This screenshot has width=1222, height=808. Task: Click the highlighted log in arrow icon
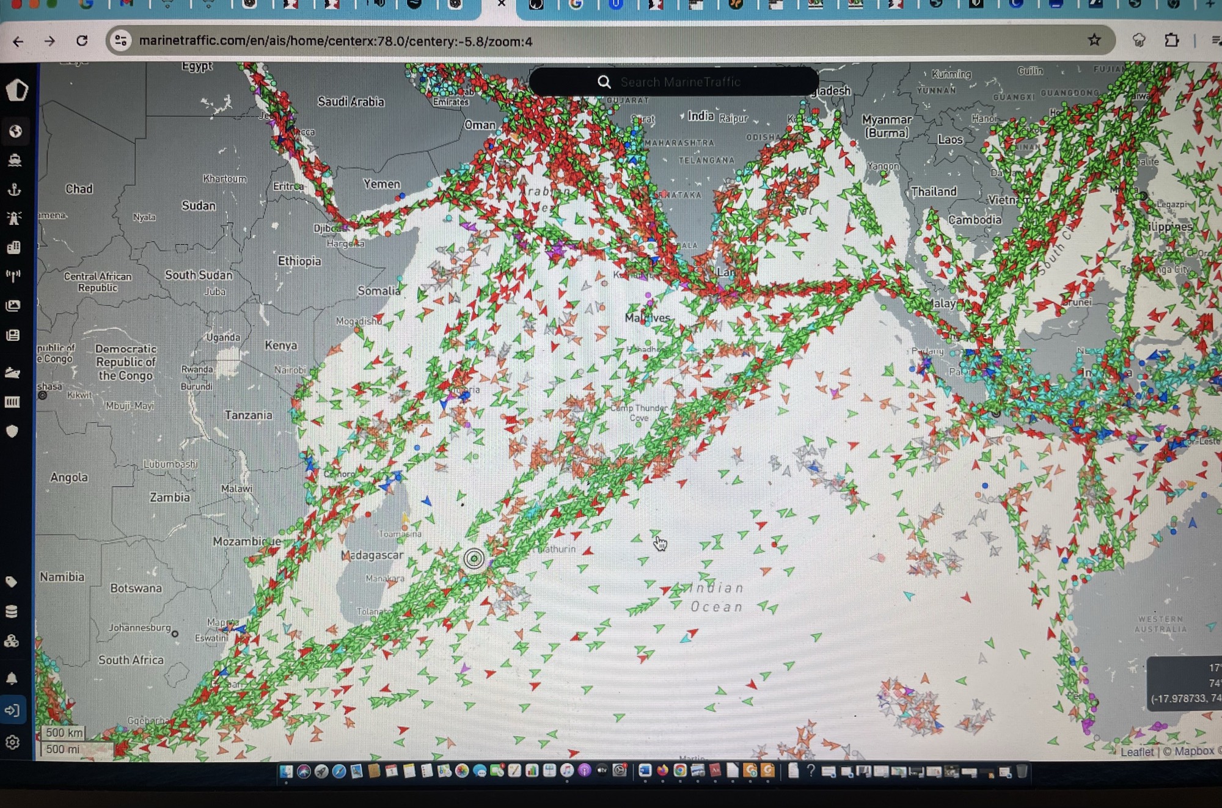[13, 710]
